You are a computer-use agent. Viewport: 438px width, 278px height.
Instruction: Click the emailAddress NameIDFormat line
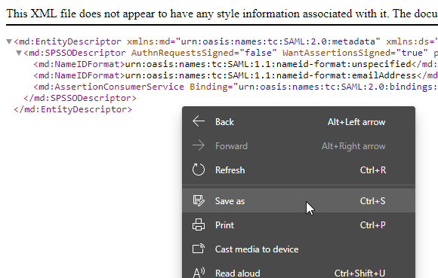[x=236, y=75]
